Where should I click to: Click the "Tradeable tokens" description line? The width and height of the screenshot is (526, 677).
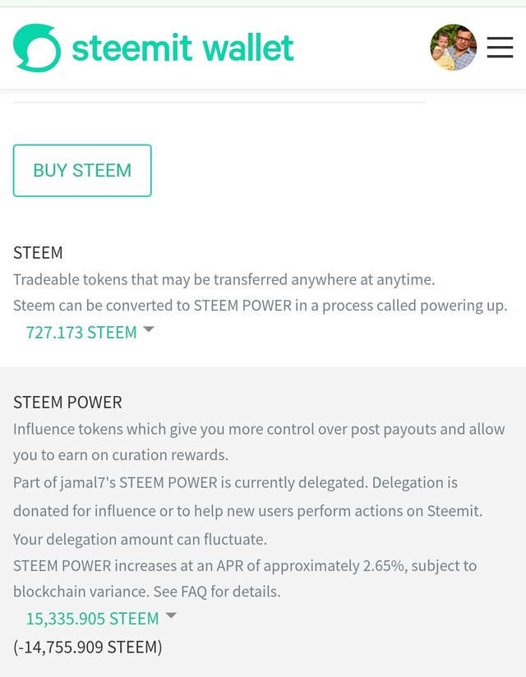(x=224, y=279)
